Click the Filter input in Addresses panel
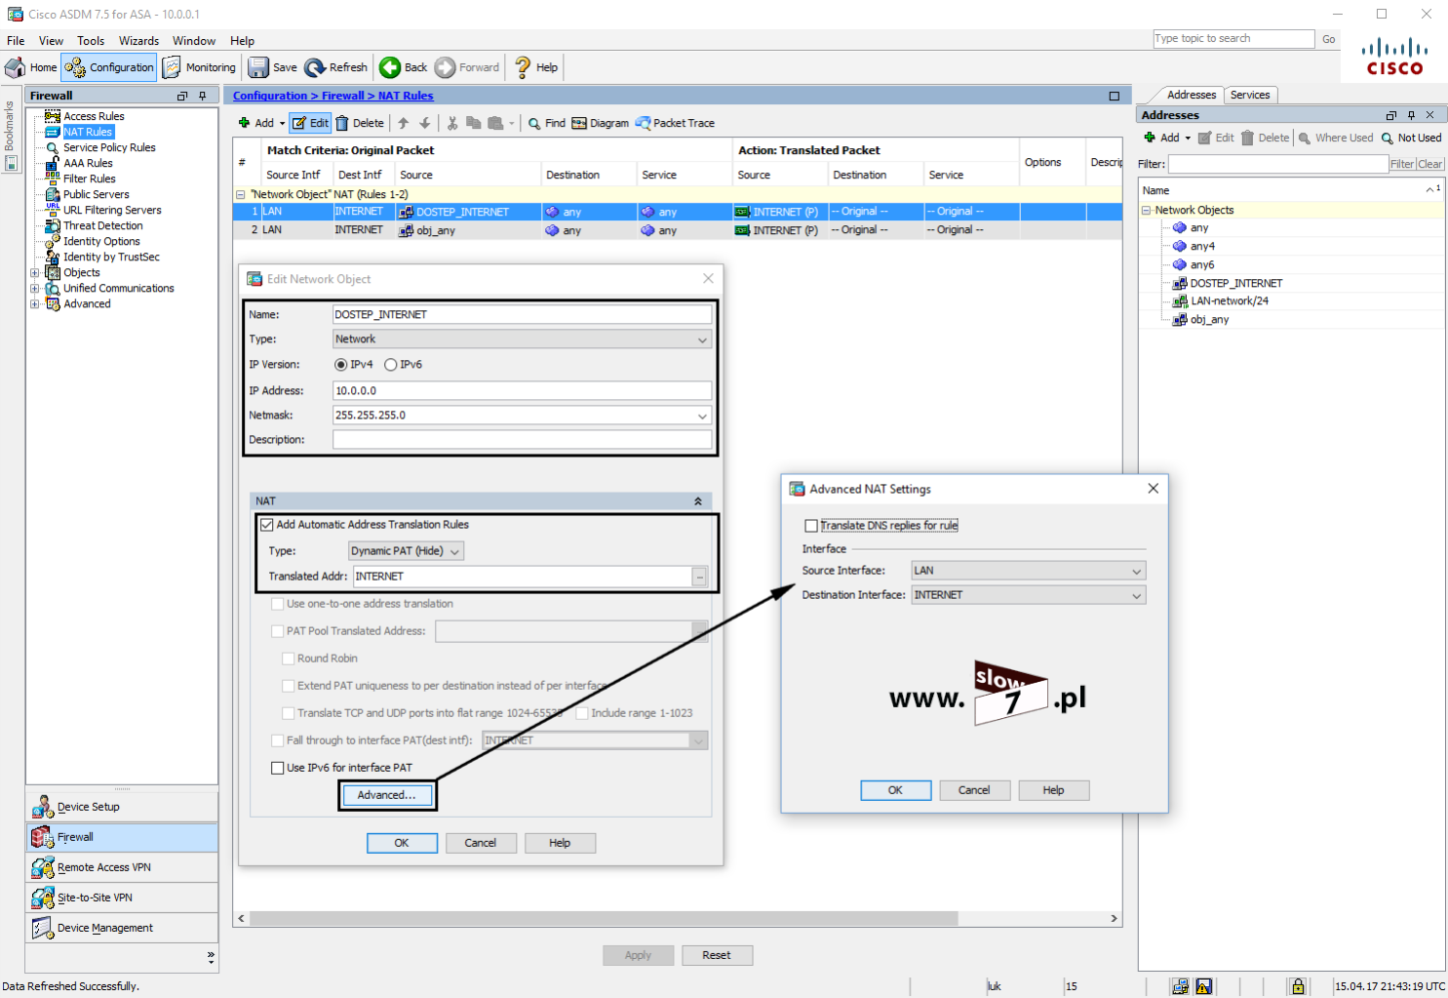The image size is (1448, 998). click(x=1278, y=164)
